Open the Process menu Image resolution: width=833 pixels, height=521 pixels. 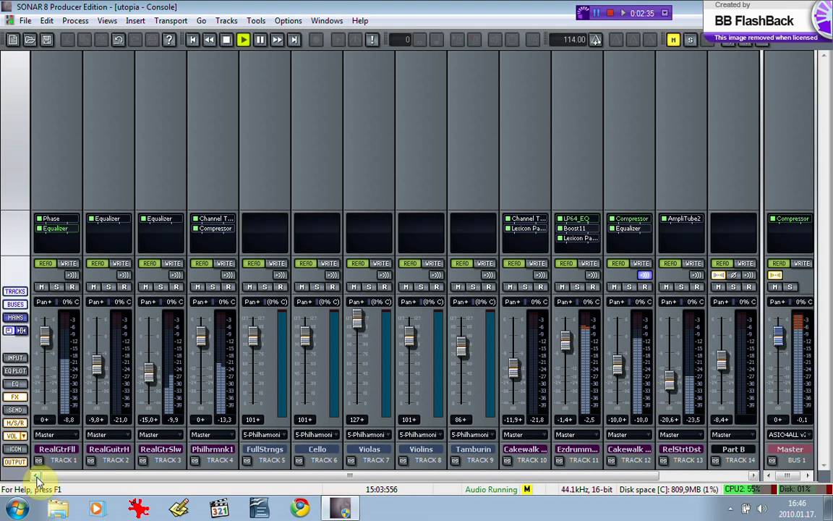point(75,21)
